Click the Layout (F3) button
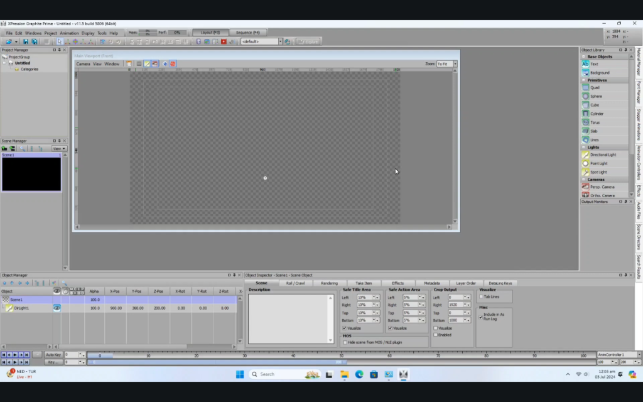Viewport: 643px width, 402px height. pos(210,33)
